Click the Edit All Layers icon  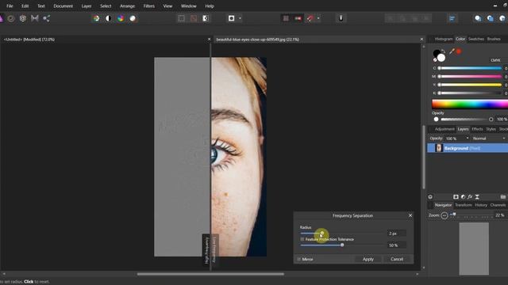click(430, 197)
